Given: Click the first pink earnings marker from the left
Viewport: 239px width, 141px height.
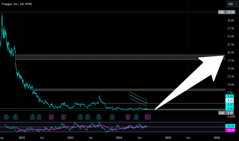Looking at the screenshot, I should point(51,117).
